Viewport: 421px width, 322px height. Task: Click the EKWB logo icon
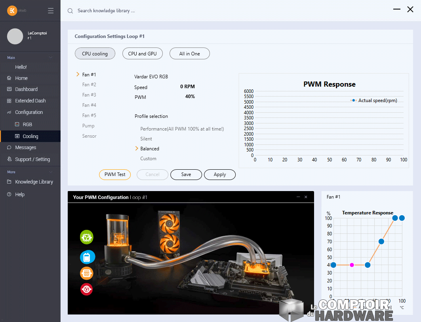click(x=13, y=11)
